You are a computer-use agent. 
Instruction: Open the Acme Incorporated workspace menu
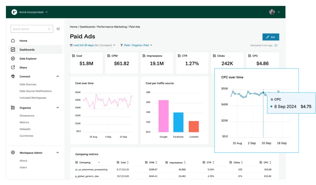34,12
